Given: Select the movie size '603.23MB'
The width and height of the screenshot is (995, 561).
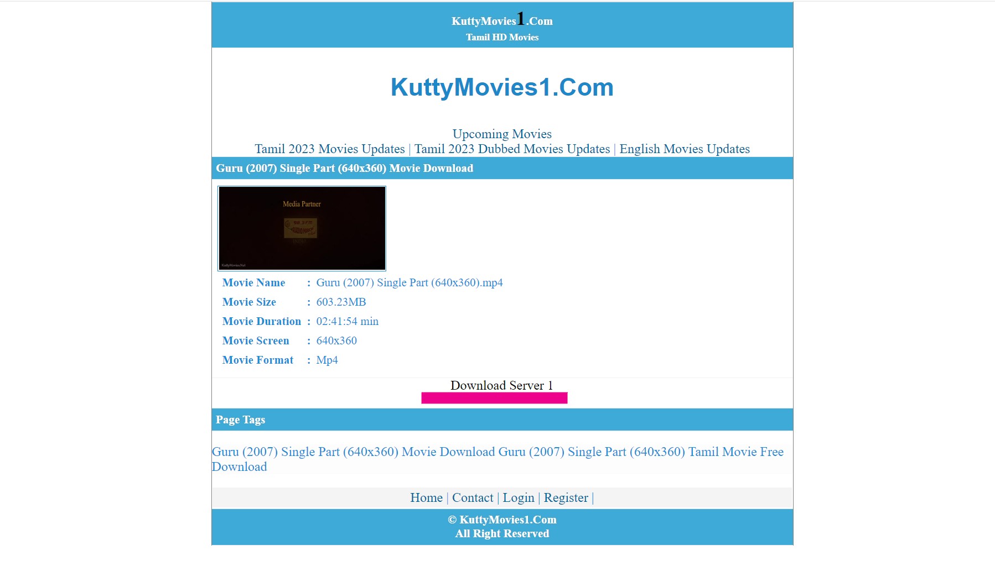Looking at the screenshot, I should [341, 302].
